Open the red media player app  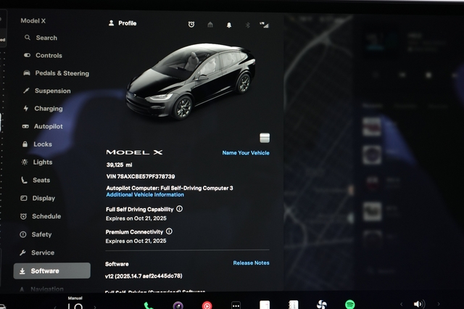[x=207, y=305]
